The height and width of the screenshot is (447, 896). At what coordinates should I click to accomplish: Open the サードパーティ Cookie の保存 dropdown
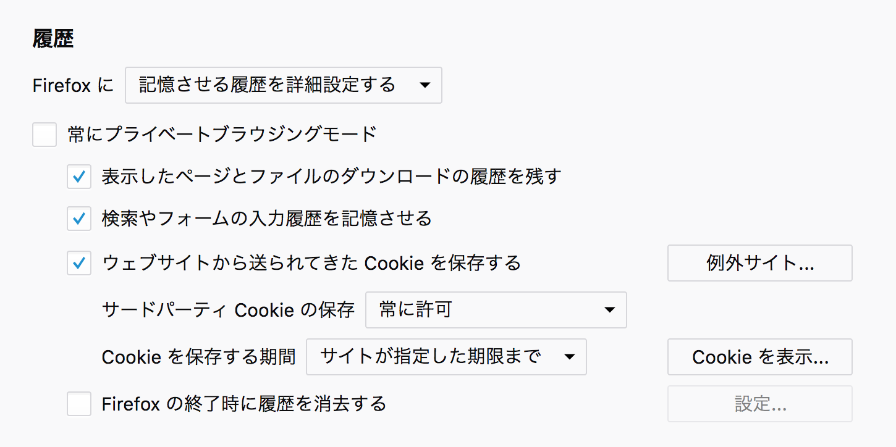(496, 310)
